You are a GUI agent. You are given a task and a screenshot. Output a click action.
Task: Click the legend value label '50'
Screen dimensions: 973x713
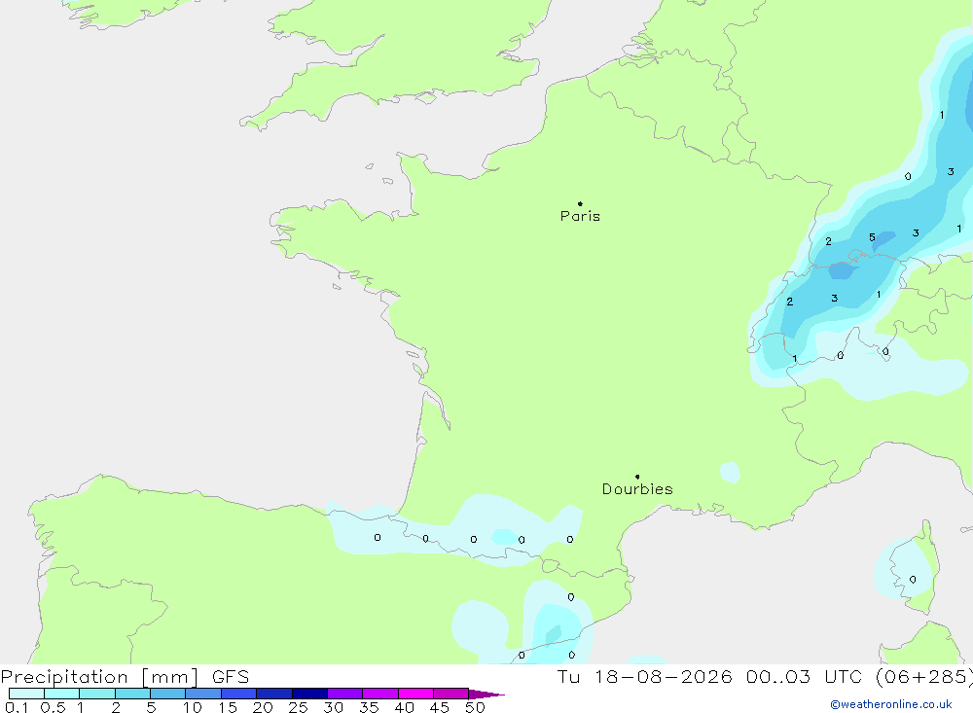(x=475, y=707)
